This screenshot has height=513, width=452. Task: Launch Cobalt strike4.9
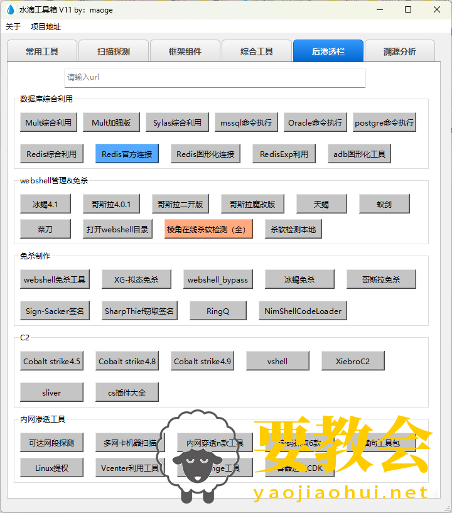202,361
